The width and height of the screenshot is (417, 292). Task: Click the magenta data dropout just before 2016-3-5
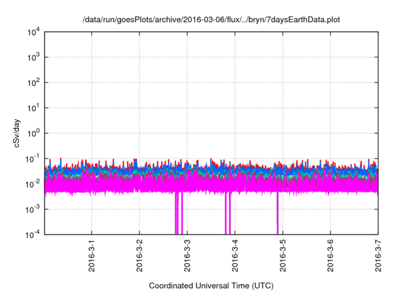pyautogui.click(x=278, y=212)
